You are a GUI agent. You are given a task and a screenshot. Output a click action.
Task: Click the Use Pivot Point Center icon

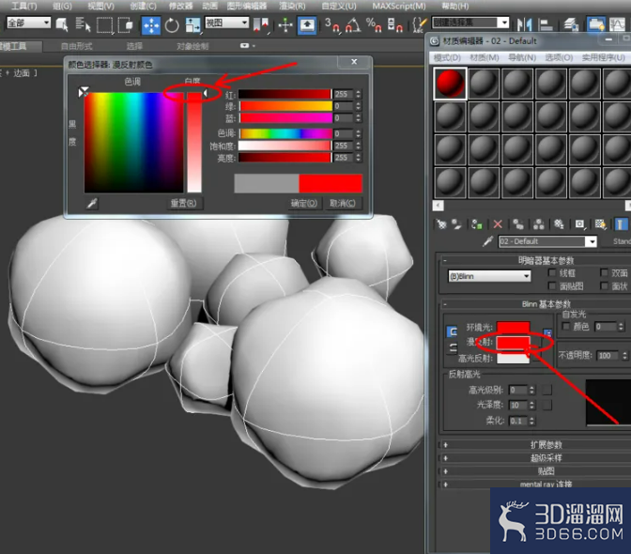coord(261,25)
